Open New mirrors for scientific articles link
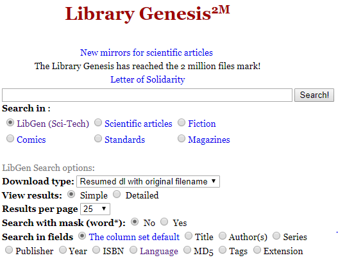338x267 pixels. 146,53
